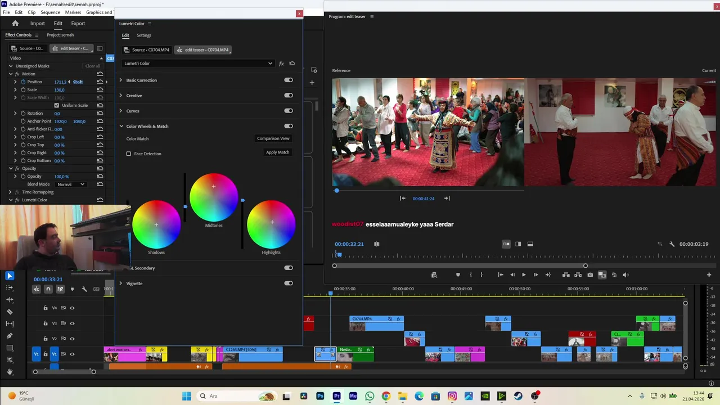
Task: Open the Blend Mode Normal dropdown
Action: tap(71, 184)
